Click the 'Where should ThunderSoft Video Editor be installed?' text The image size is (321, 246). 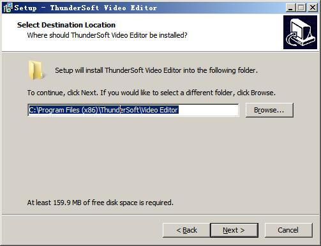coord(107,35)
